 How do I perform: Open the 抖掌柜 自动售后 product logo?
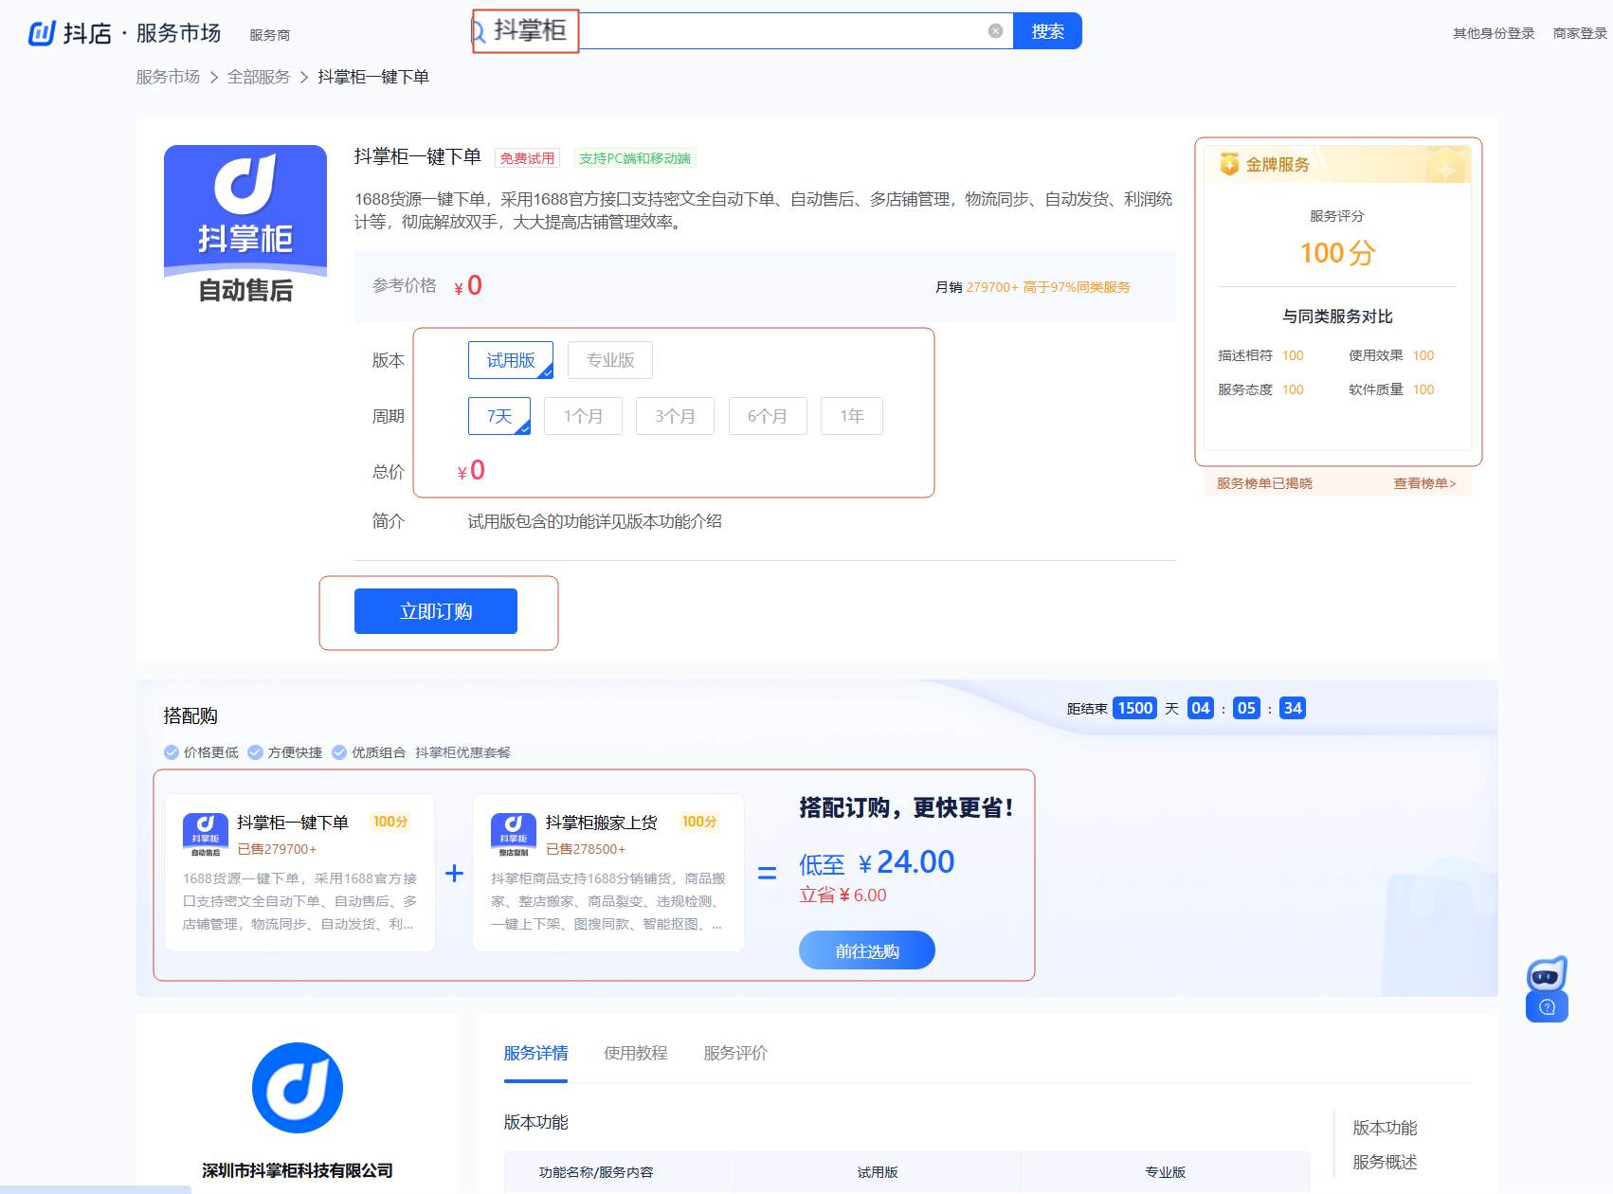coord(245,226)
